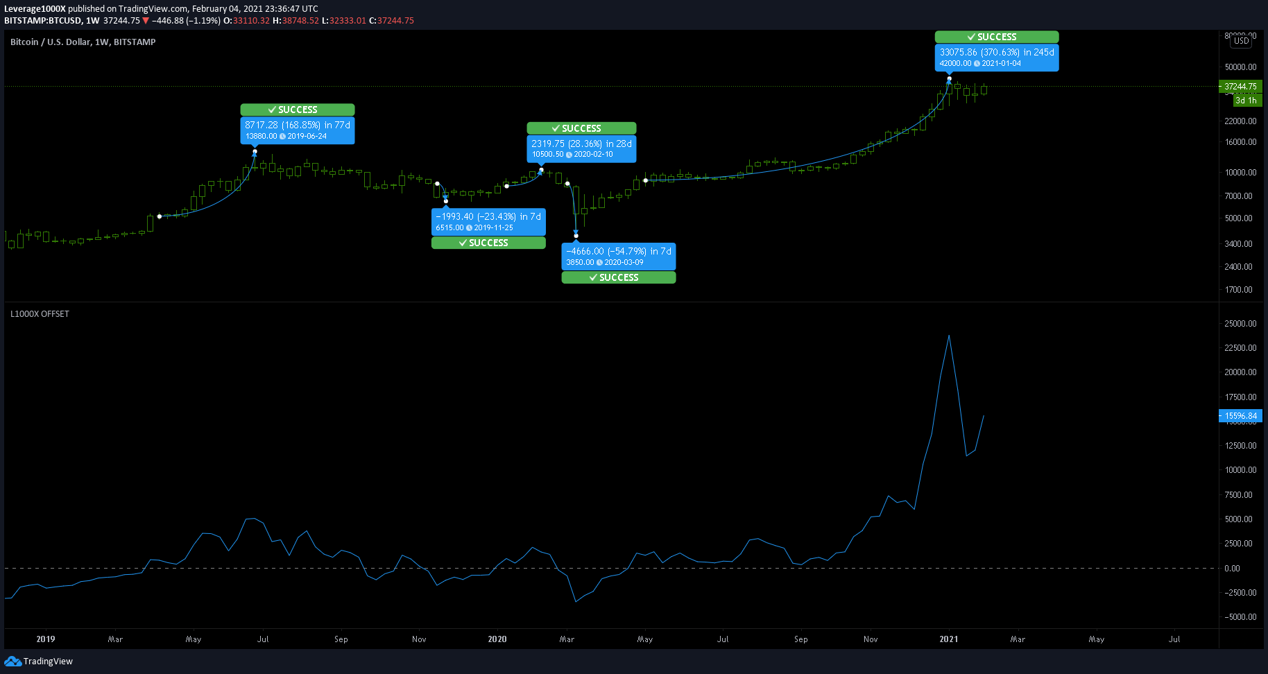Image resolution: width=1268 pixels, height=674 pixels.
Task: Click the 25000.00 label on indicator axis
Action: click(x=1241, y=324)
